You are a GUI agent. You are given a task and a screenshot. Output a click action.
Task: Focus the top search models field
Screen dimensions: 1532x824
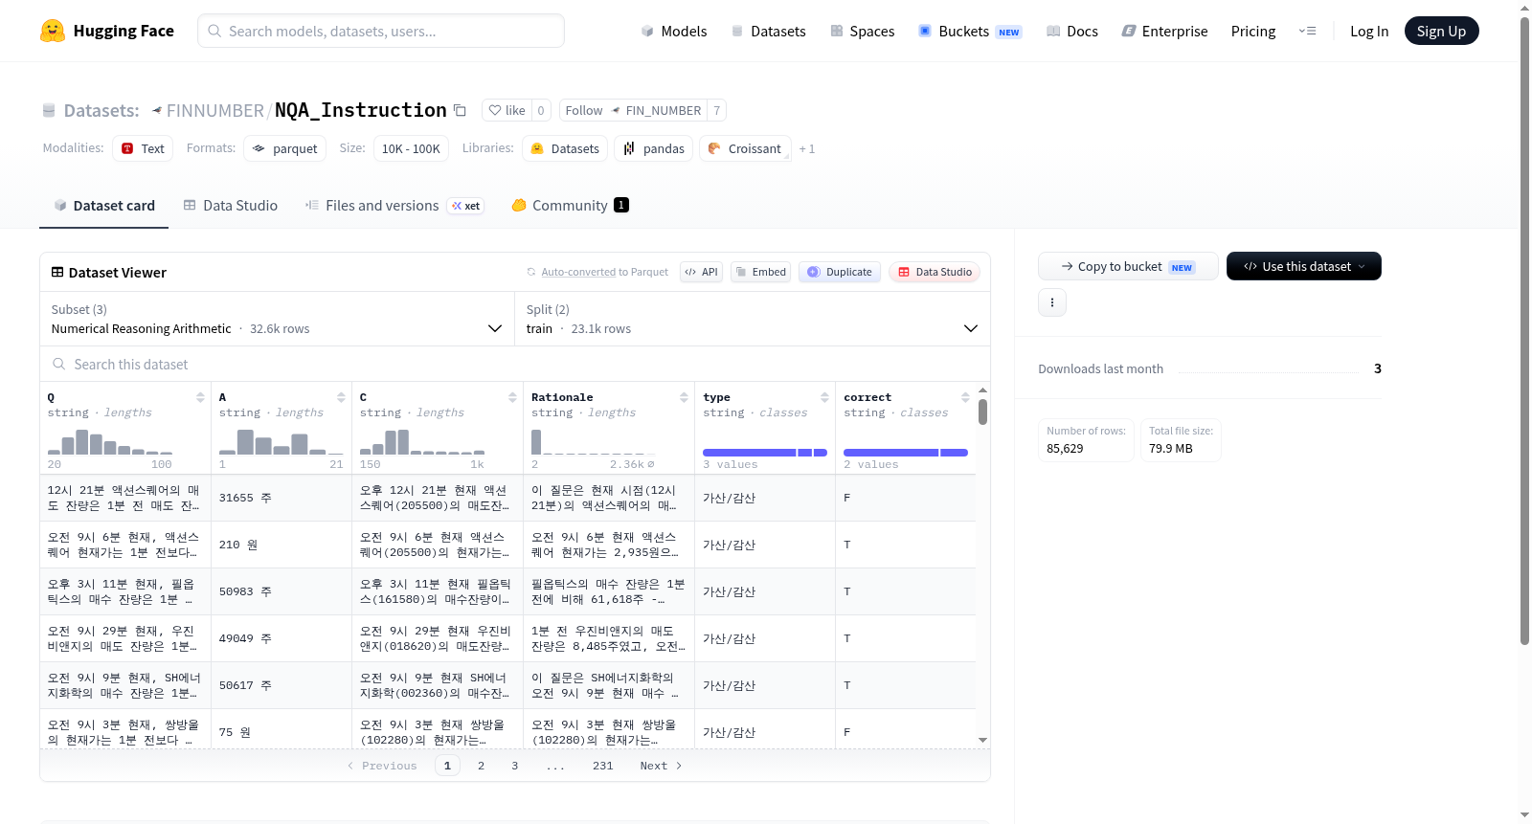click(x=381, y=31)
